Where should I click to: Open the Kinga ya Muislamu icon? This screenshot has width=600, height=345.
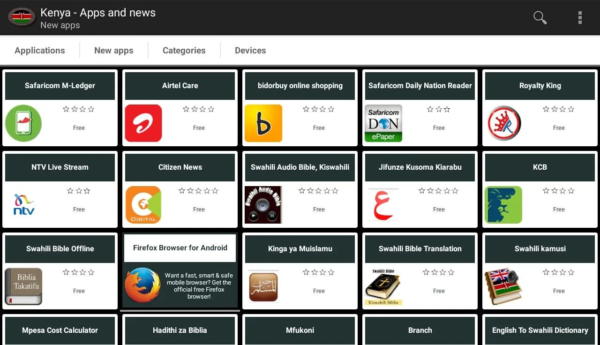click(x=263, y=286)
